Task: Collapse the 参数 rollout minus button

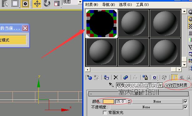Action: click(x=91, y=94)
